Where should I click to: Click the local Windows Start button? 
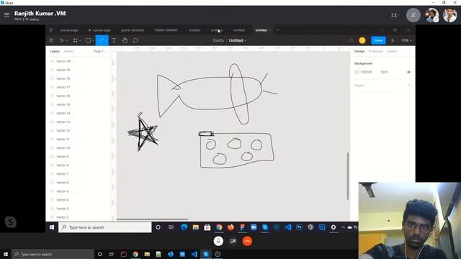pos(6,254)
